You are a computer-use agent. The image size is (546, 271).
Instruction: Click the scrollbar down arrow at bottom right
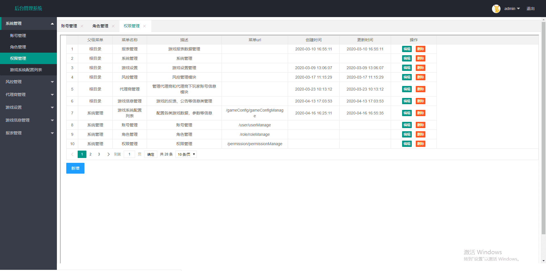(543, 260)
